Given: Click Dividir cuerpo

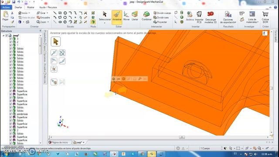Looking at the screenshot, I should (x=162, y=13).
